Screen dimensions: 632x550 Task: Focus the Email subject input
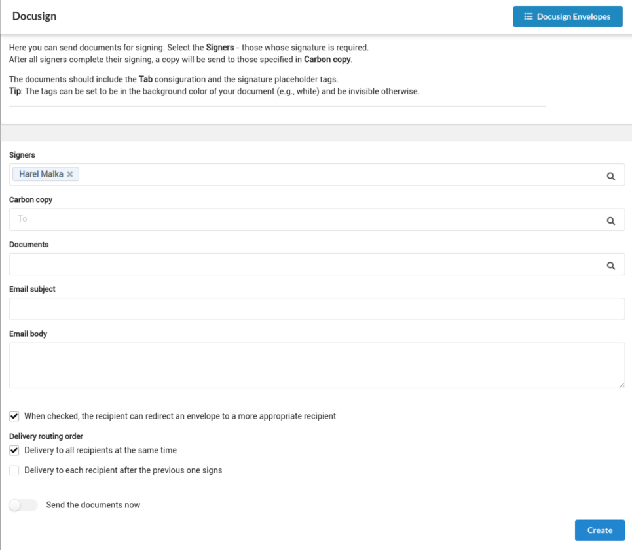[x=316, y=309]
